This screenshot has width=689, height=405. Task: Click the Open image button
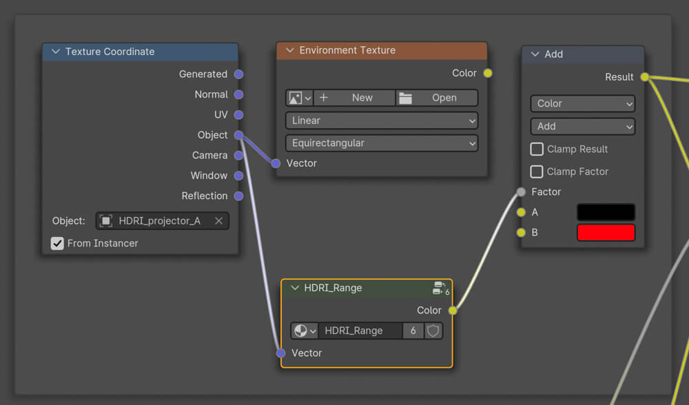[x=437, y=98]
